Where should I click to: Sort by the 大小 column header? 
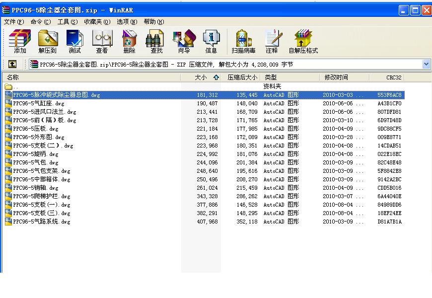201,77
